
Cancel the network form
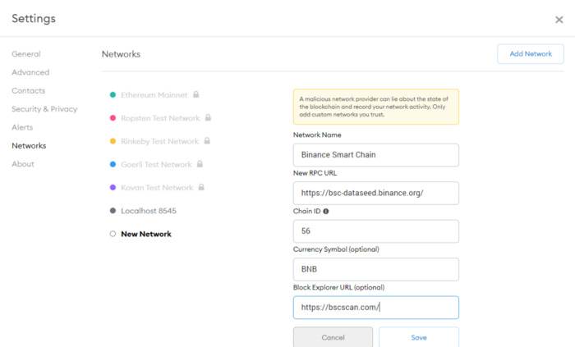point(333,337)
